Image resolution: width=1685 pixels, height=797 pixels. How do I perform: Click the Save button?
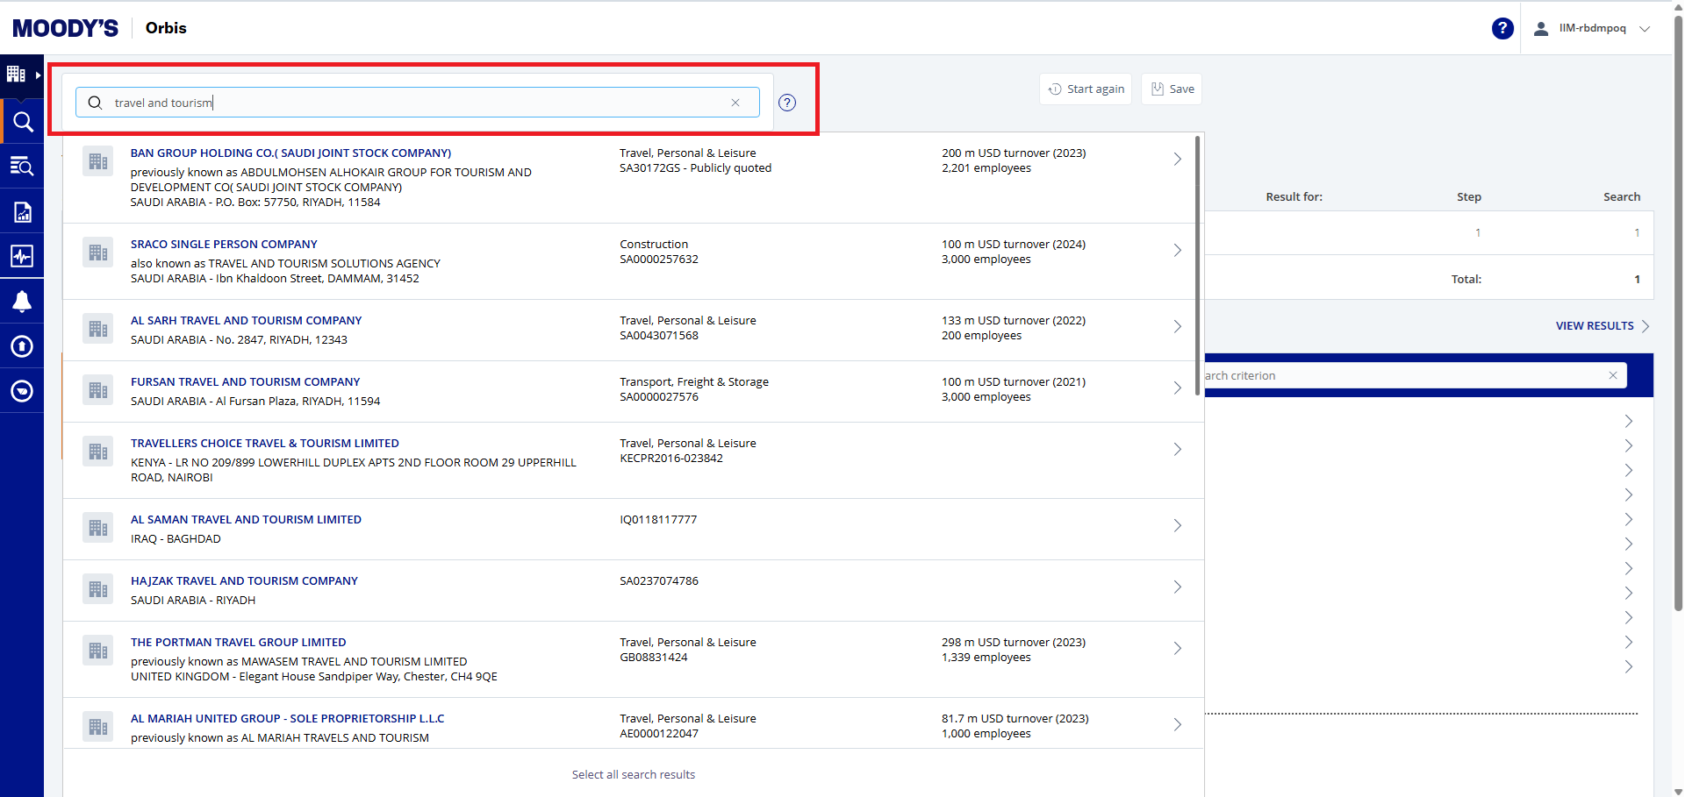1172,89
